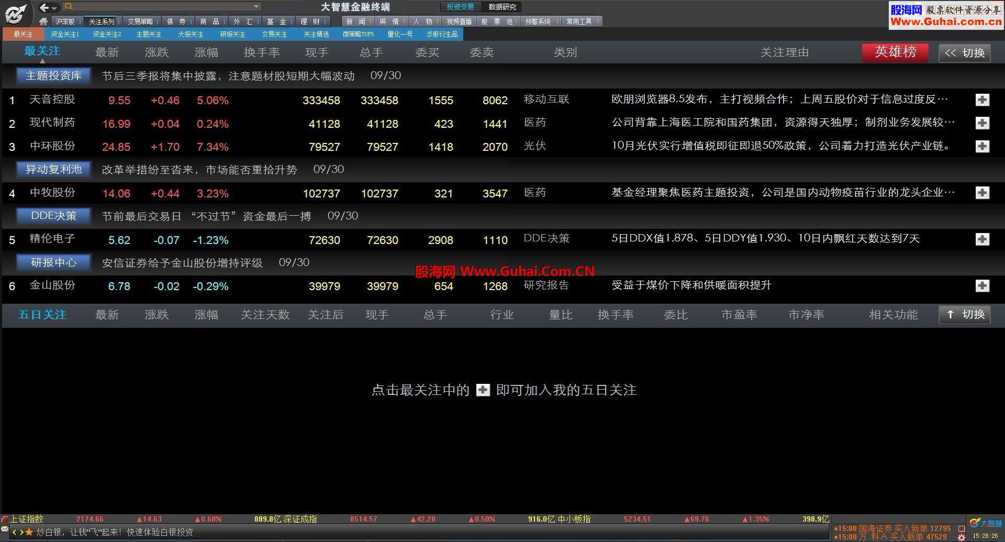
Task: Open 常用工具 menu
Action: pos(581,21)
